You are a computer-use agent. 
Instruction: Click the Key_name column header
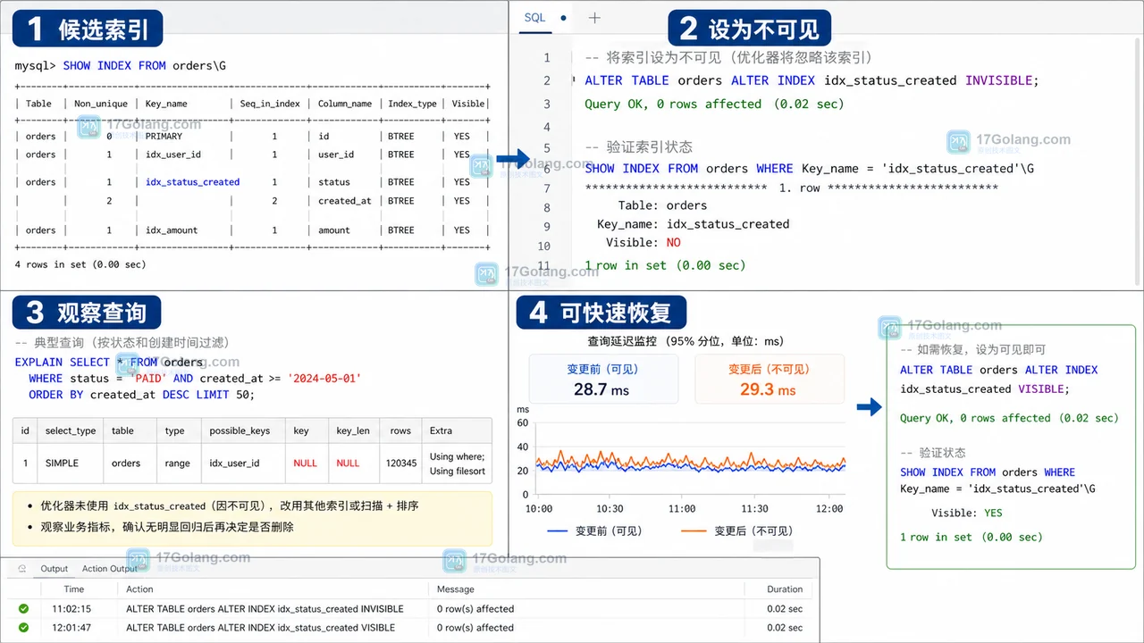pyautogui.click(x=166, y=104)
